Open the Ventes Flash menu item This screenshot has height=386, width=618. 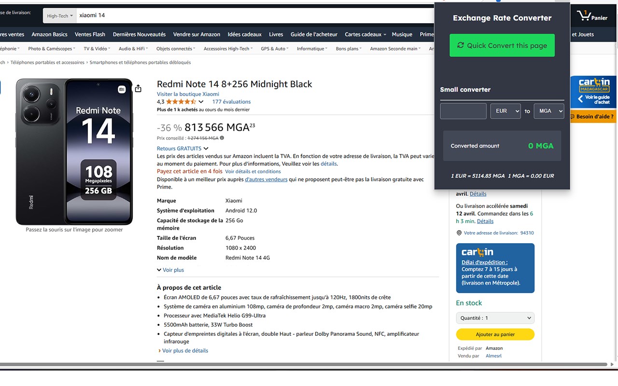click(90, 34)
